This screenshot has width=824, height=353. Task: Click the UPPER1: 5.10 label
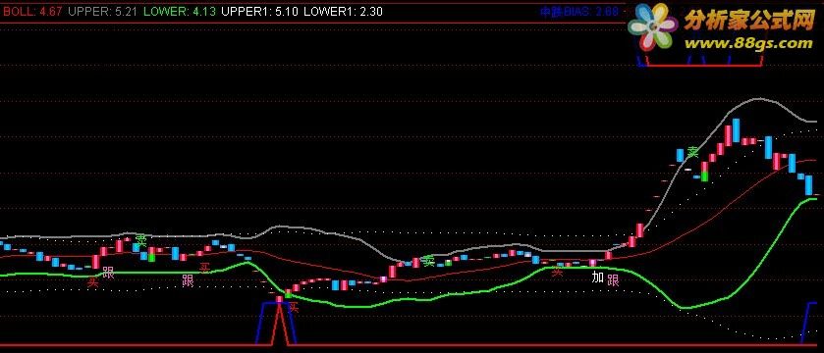pyautogui.click(x=259, y=12)
